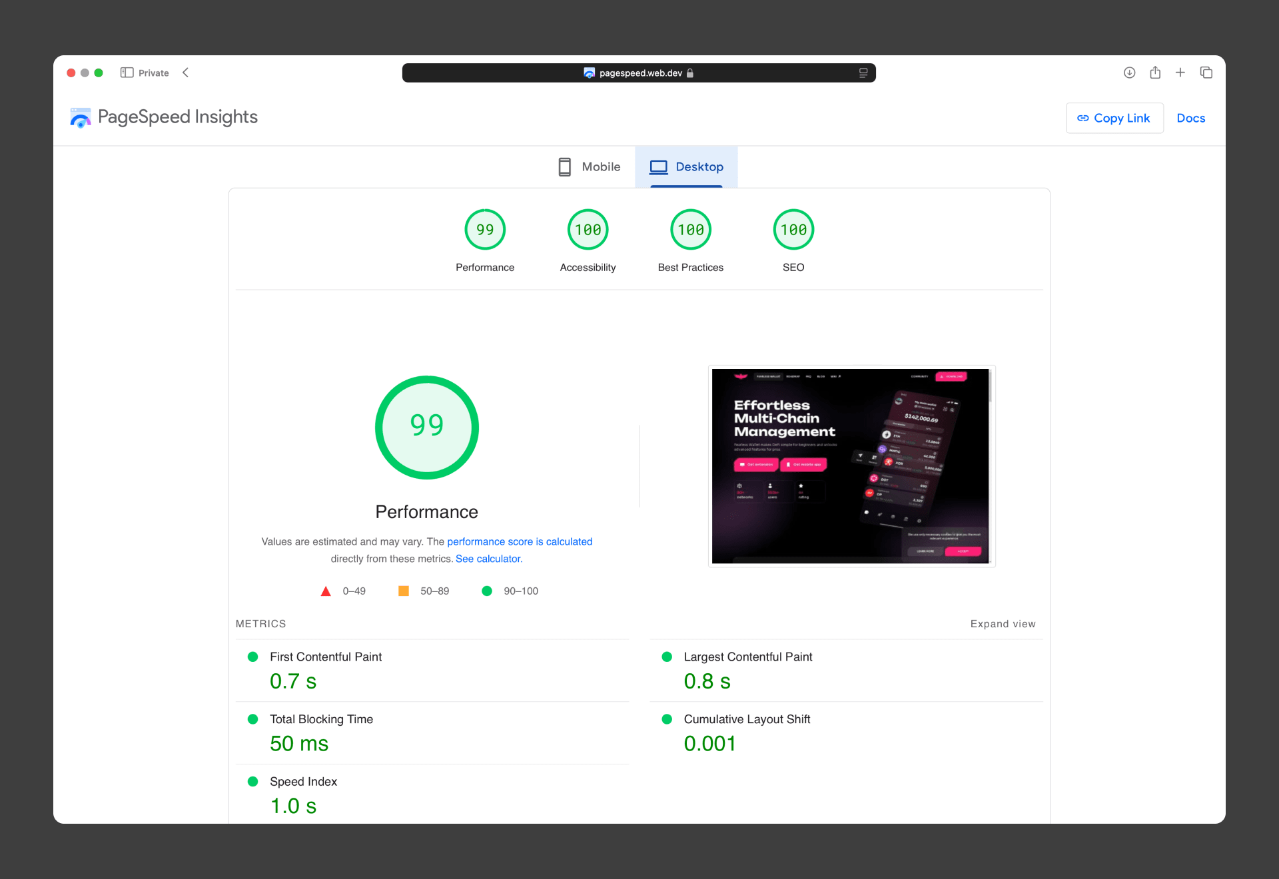Click the green dot beside Cumulative Layout Shift
This screenshot has width=1279, height=879.
tap(667, 719)
